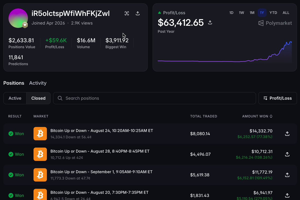Click the 11,841 Predictions count
This screenshot has height=200, width=300.
16,57
